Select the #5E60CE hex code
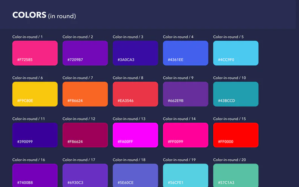 (126, 183)
